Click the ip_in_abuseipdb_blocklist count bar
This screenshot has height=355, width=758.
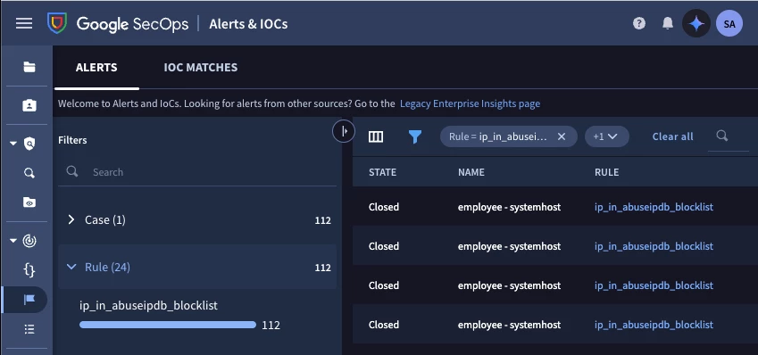(168, 325)
